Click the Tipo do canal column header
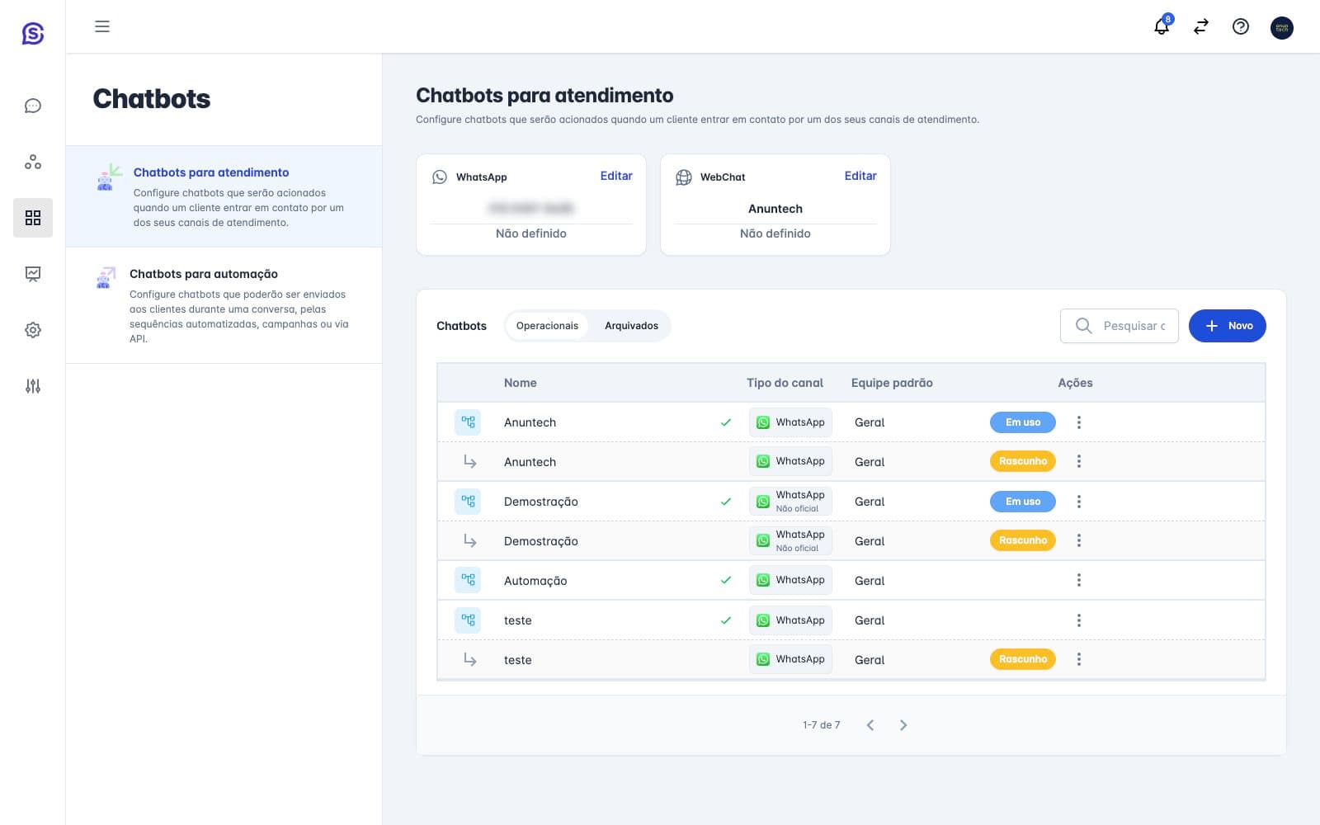Screen dimensions: 1320x825 [x=785, y=383]
